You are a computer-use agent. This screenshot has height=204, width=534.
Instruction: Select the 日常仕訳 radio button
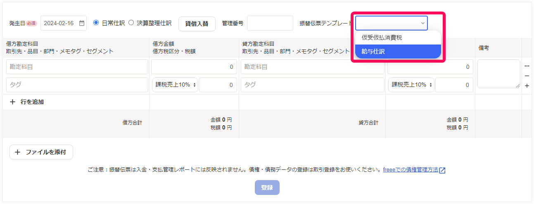pyautogui.click(x=96, y=23)
